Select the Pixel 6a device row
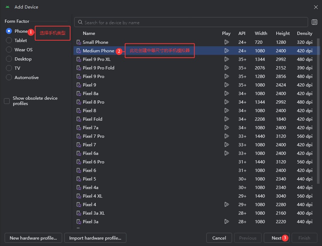 click(197, 153)
